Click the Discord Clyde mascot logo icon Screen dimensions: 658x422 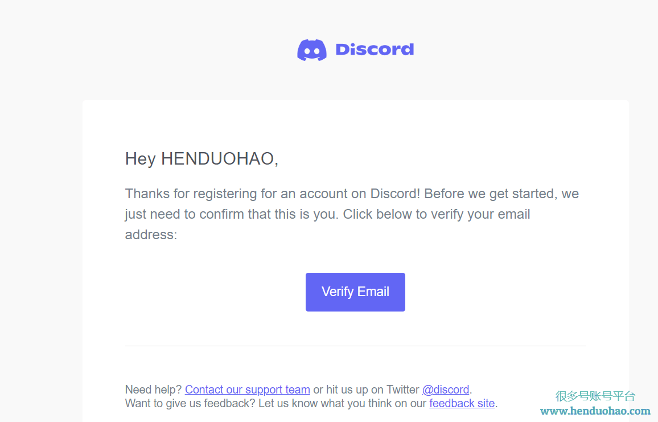(x=312, y=50)
